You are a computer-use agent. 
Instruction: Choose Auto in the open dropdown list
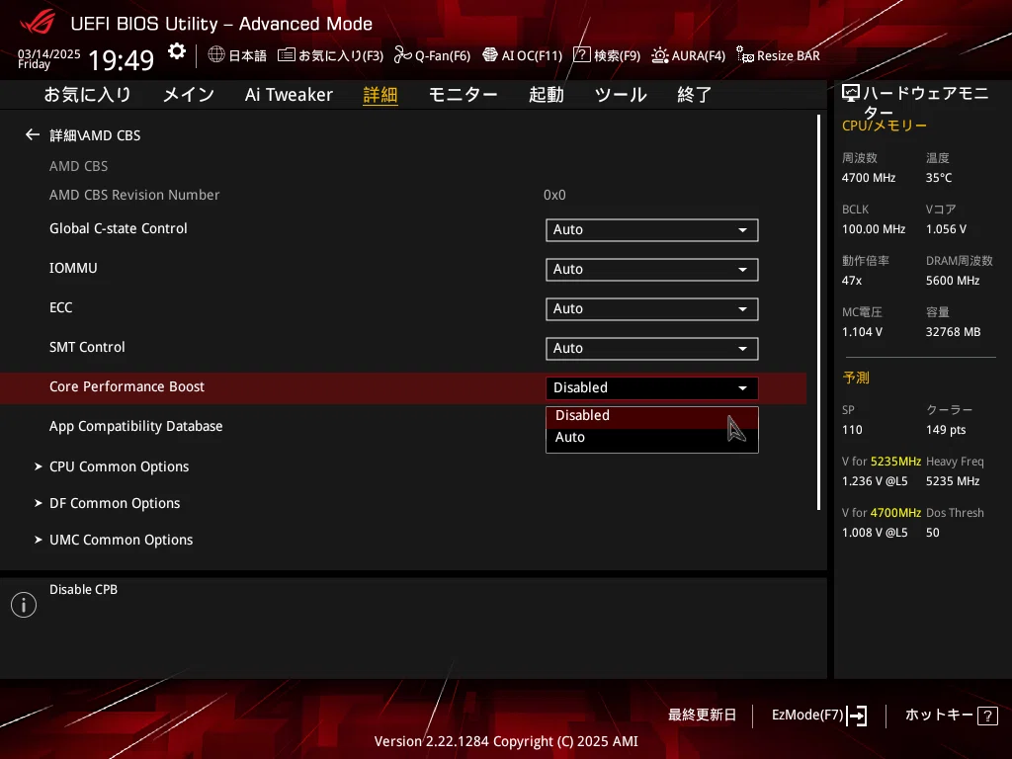tap(652, 438)
